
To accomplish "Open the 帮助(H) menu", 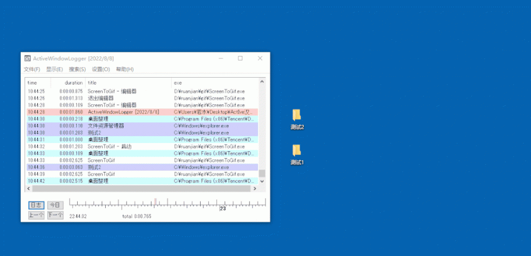I will click(124, 69).
